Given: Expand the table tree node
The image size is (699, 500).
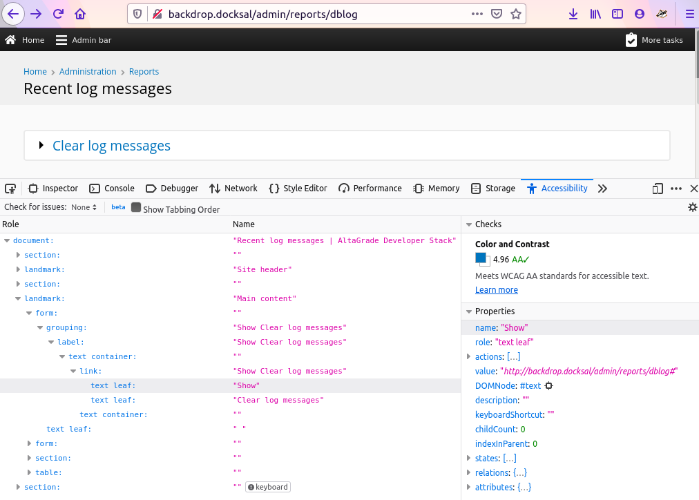Looking at the screenshot, I should click(x=30, y=472).
